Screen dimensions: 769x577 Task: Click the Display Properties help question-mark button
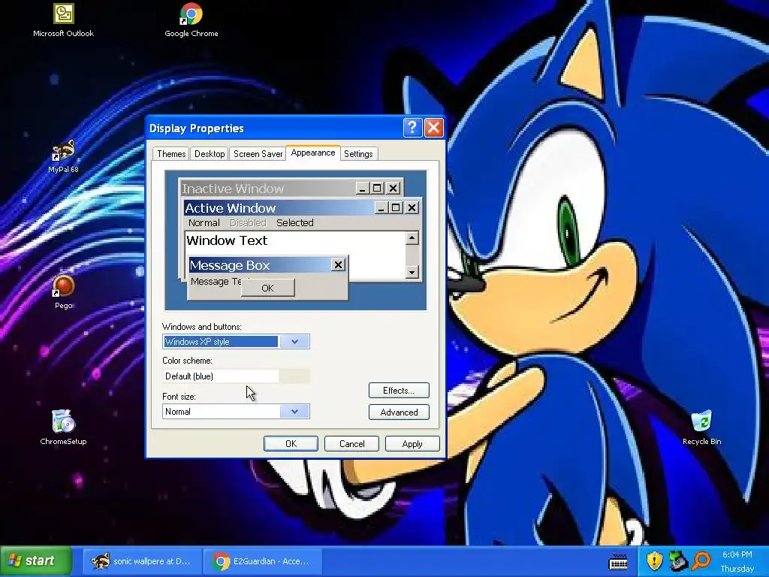(412, 128)
